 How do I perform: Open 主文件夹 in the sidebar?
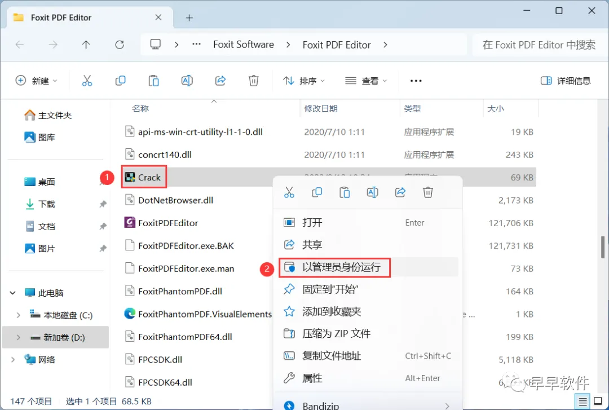[48, 115]
